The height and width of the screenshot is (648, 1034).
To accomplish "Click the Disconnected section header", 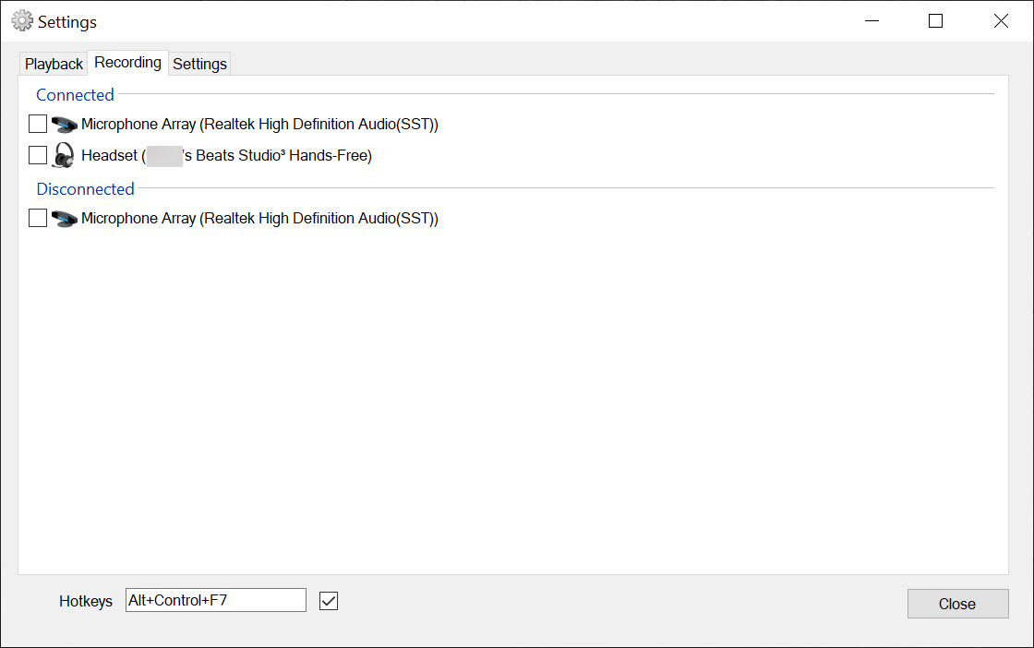I will tap(85, 189).
